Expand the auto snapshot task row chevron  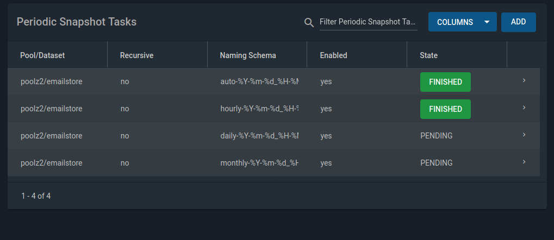524,80
